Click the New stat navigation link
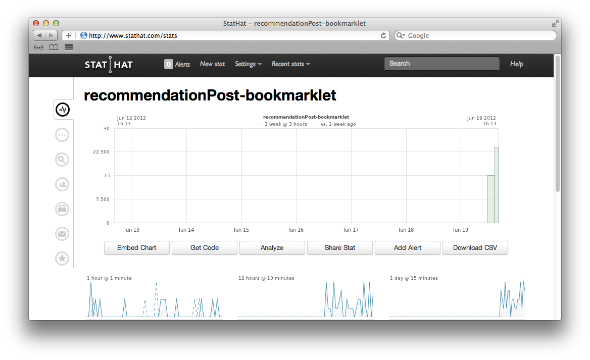 coord(212,64)
